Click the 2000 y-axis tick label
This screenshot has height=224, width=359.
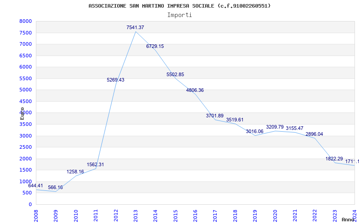(x=26, y=159)
